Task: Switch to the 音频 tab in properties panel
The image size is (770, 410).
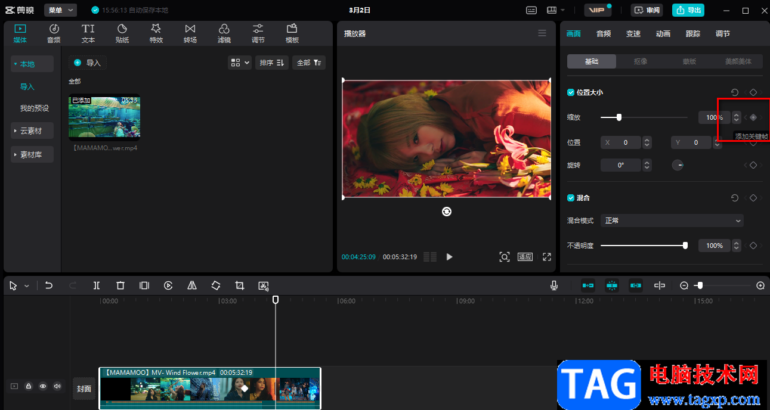Action: coord(604,34)
